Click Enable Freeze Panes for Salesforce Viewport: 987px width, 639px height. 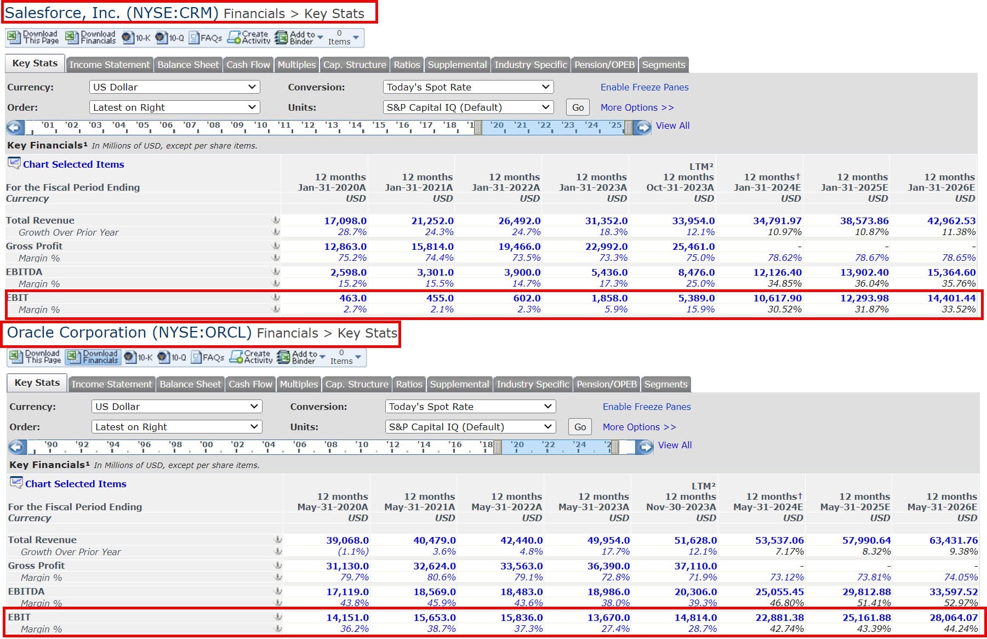coord(644,87)
